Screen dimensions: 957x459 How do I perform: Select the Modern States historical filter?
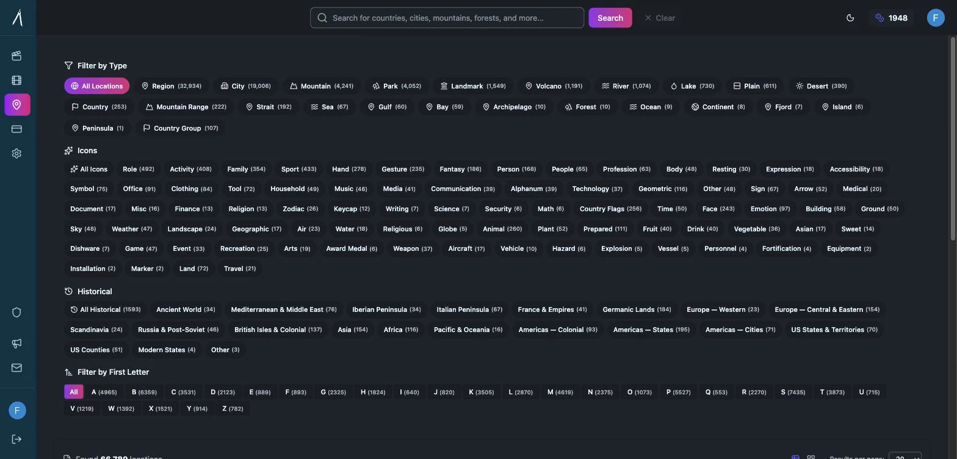[x=167, y=350]
